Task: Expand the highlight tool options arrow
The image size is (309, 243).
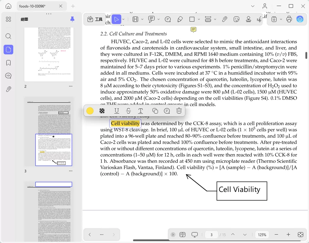Action: point(142,19)
